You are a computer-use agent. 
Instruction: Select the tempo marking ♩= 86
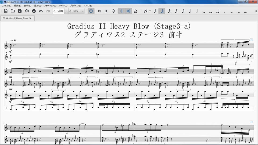pyautogui.click(x=13, y=41)
